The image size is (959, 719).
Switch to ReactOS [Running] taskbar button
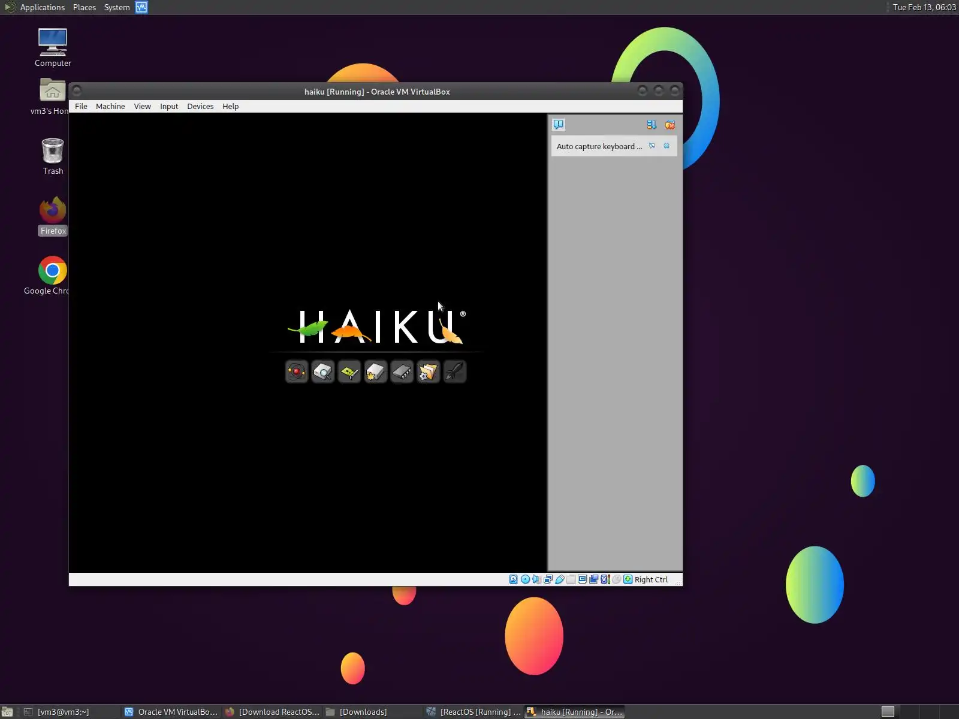[474, 712]
